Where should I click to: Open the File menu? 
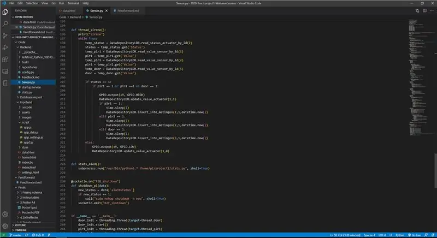[11, 3]
